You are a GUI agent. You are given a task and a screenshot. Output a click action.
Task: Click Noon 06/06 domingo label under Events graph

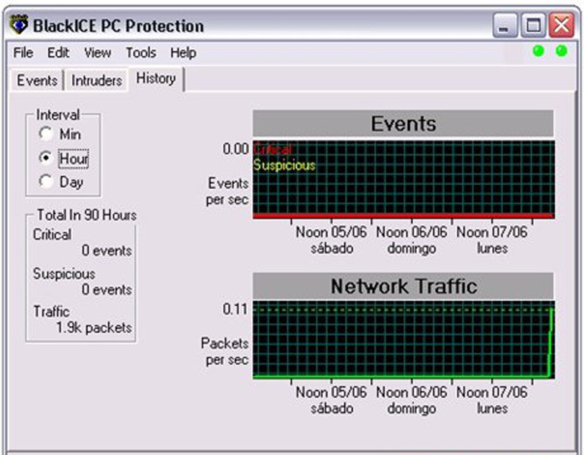(x=412, y=240)
